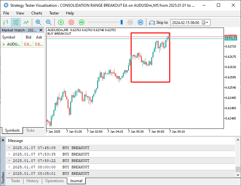Image resolution: width=241 pixels, height=186 pixels.
Task: Stop the strategy test with red button
Action: [x=71, y=22]
